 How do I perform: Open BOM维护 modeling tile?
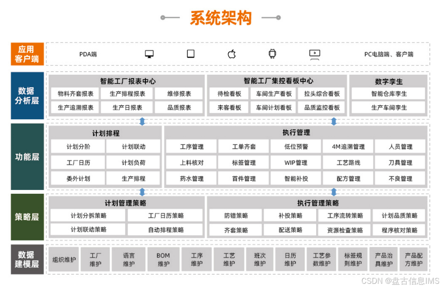point(163,259)
